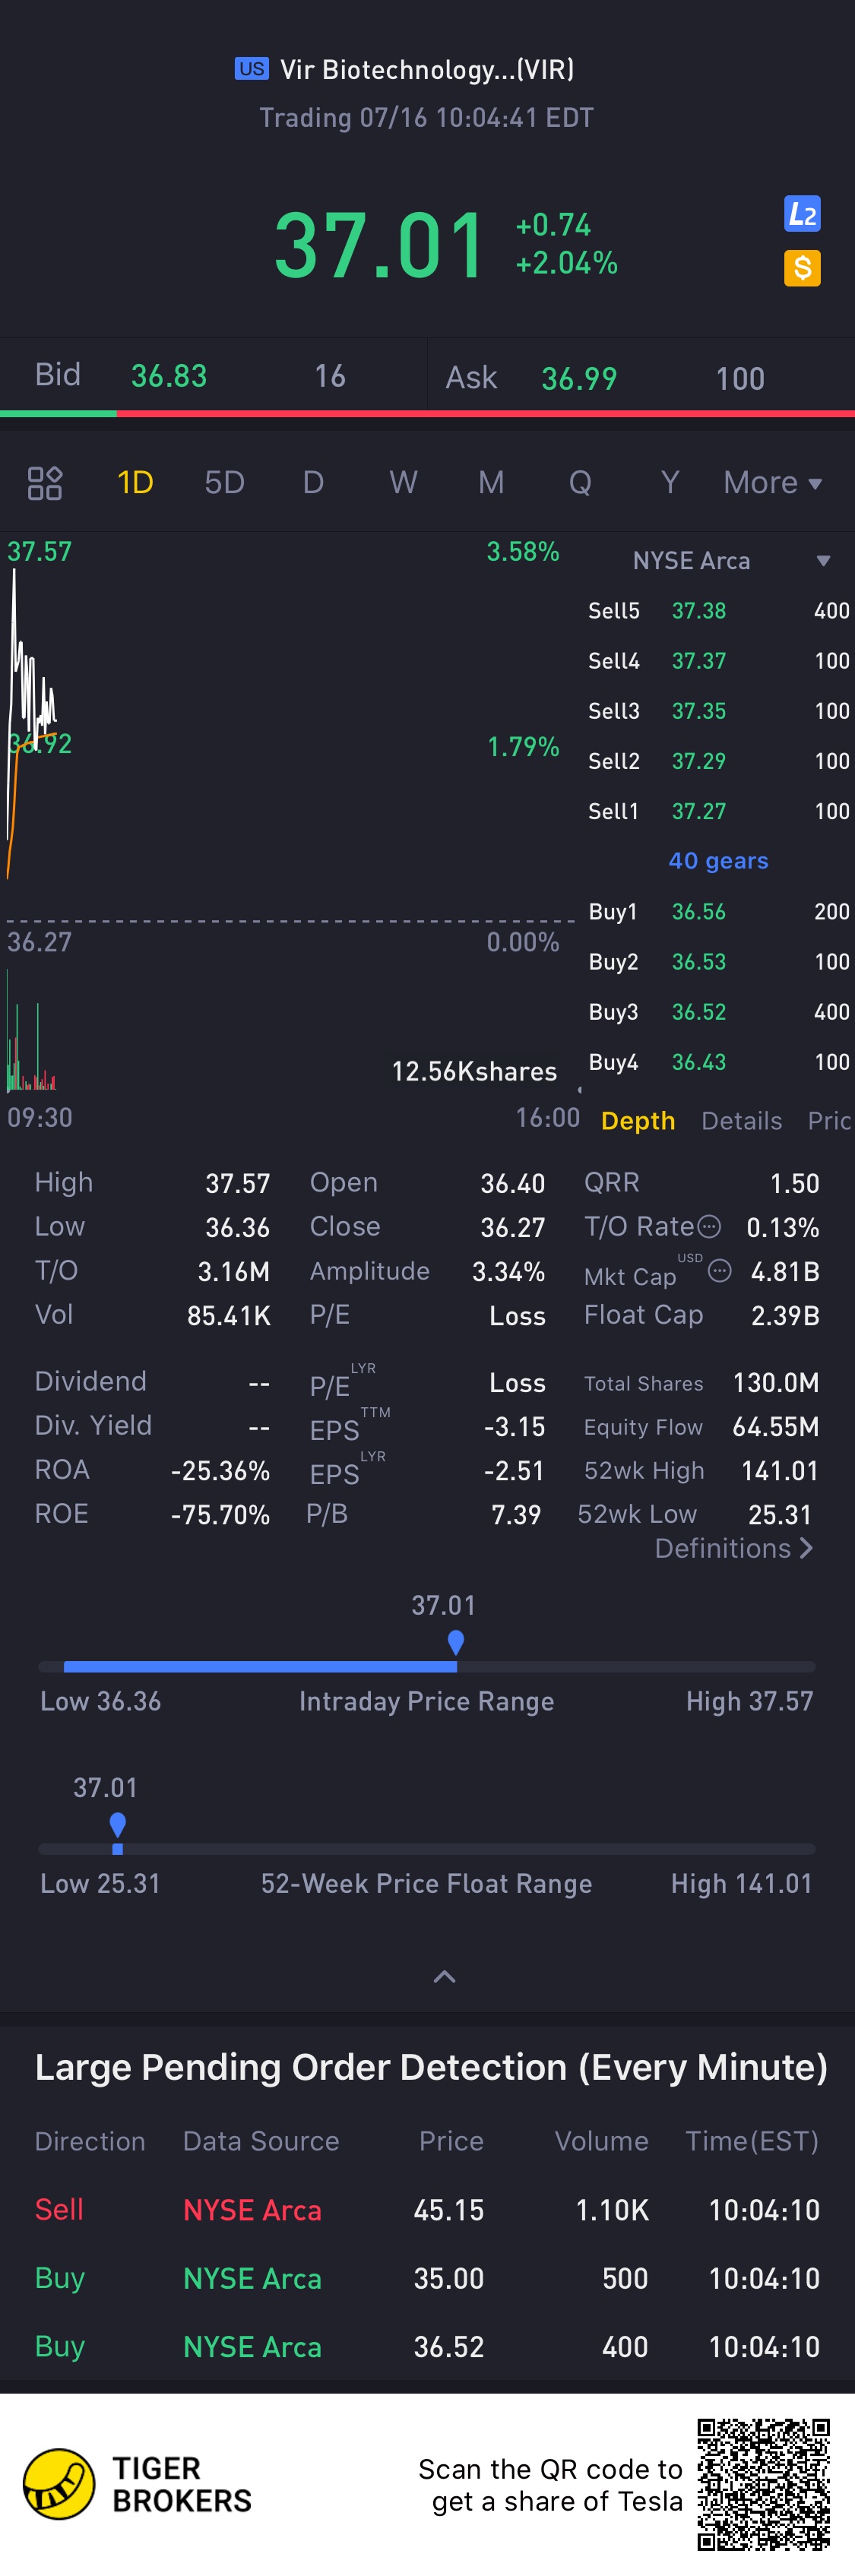Switch to the D daily chart
The height and width of the screenshot is (2576, 855).
coord(313,483)
